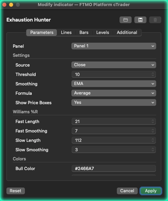Click the Bull Color hex field
Image resolution: width=168 pixels, height=201 pixels.
click(x=114, y=169)
